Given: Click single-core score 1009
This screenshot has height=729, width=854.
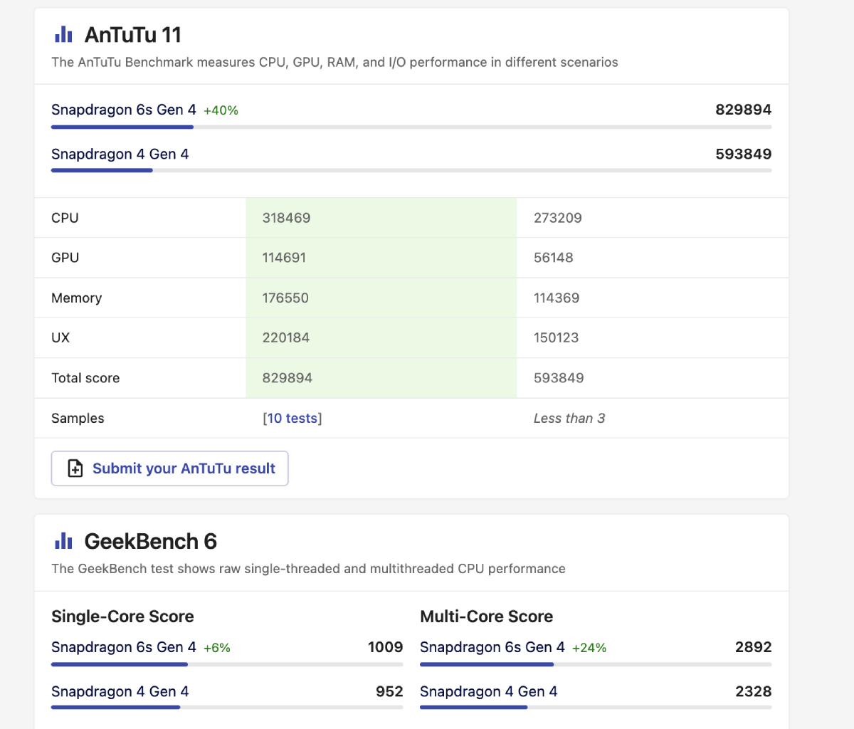Looking at the screenshot, I should point(386,647).
